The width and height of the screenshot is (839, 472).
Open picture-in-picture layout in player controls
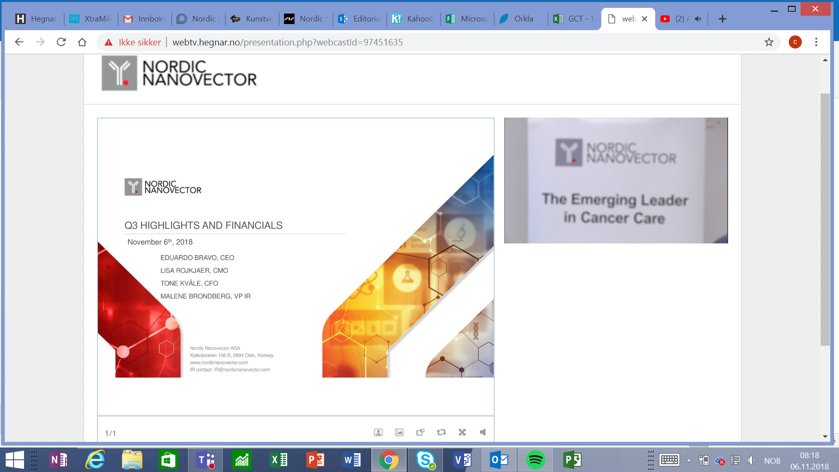pos(420,432)
